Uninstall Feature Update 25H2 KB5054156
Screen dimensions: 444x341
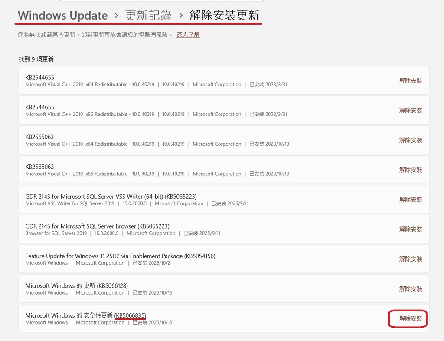[x=411, y=259]
